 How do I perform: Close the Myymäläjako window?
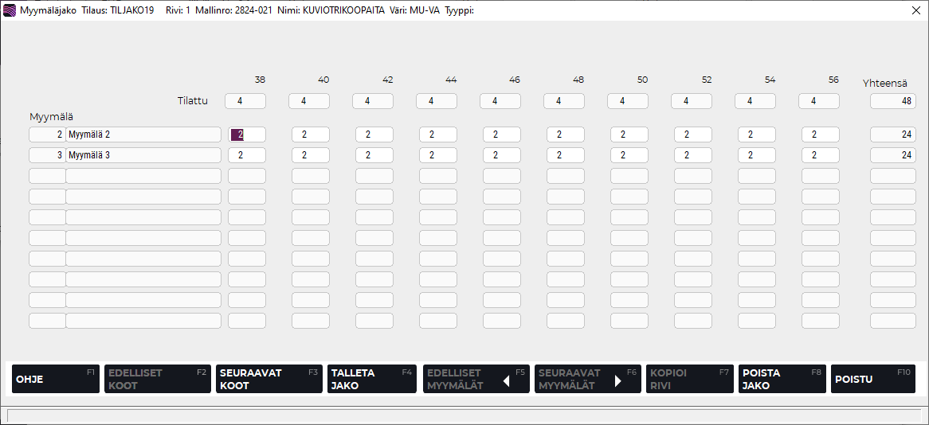915,11
